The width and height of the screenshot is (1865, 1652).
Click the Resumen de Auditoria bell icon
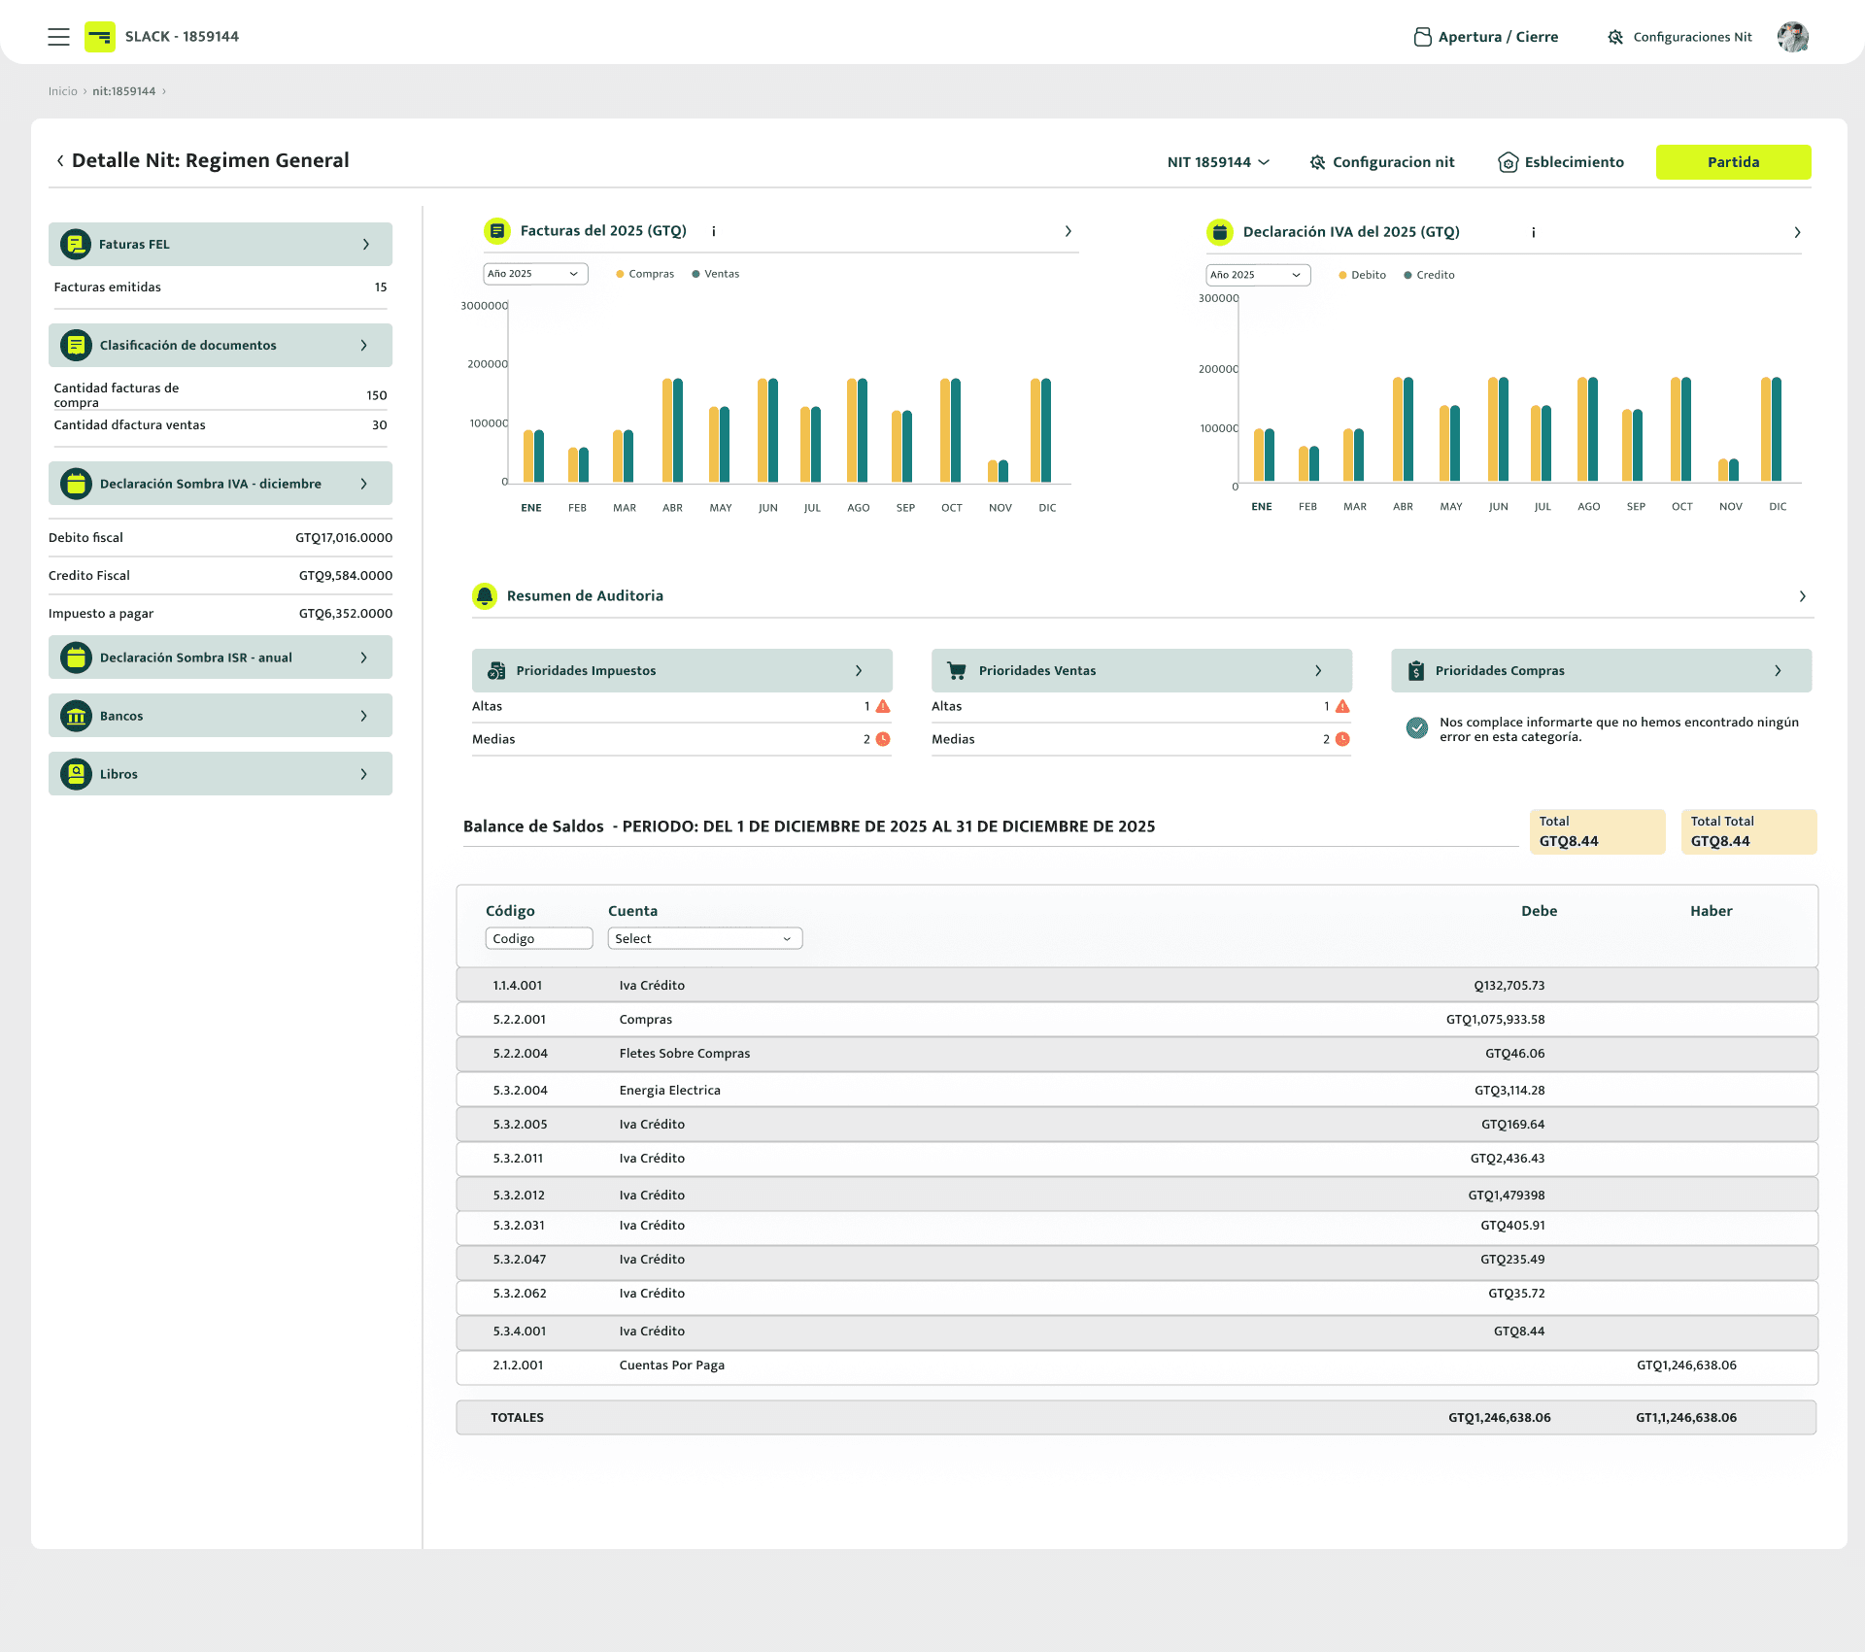coord(484,595)
